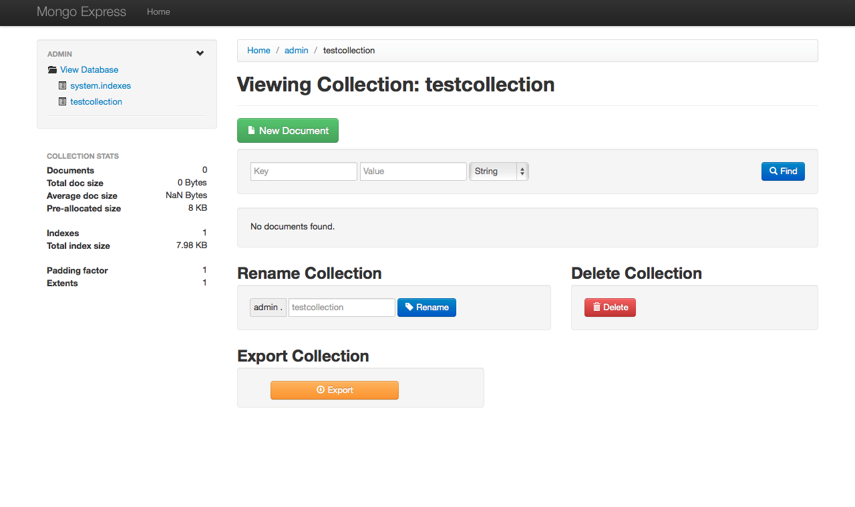Click the folder icon beside View Database
The width and height of the screenshot is (855, 507).
[52, 70]
